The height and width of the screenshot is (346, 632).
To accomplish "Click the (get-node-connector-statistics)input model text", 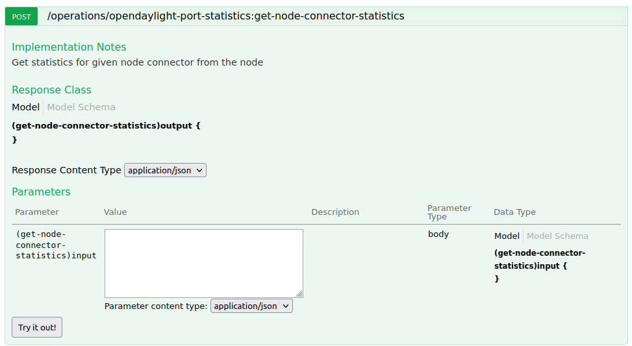I will [x=539, y=259].
